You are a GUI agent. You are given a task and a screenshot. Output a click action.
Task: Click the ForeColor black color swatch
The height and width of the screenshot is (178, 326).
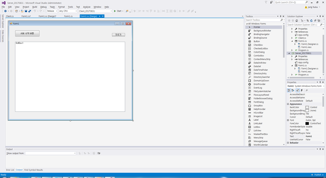click(x=307, y=123)
